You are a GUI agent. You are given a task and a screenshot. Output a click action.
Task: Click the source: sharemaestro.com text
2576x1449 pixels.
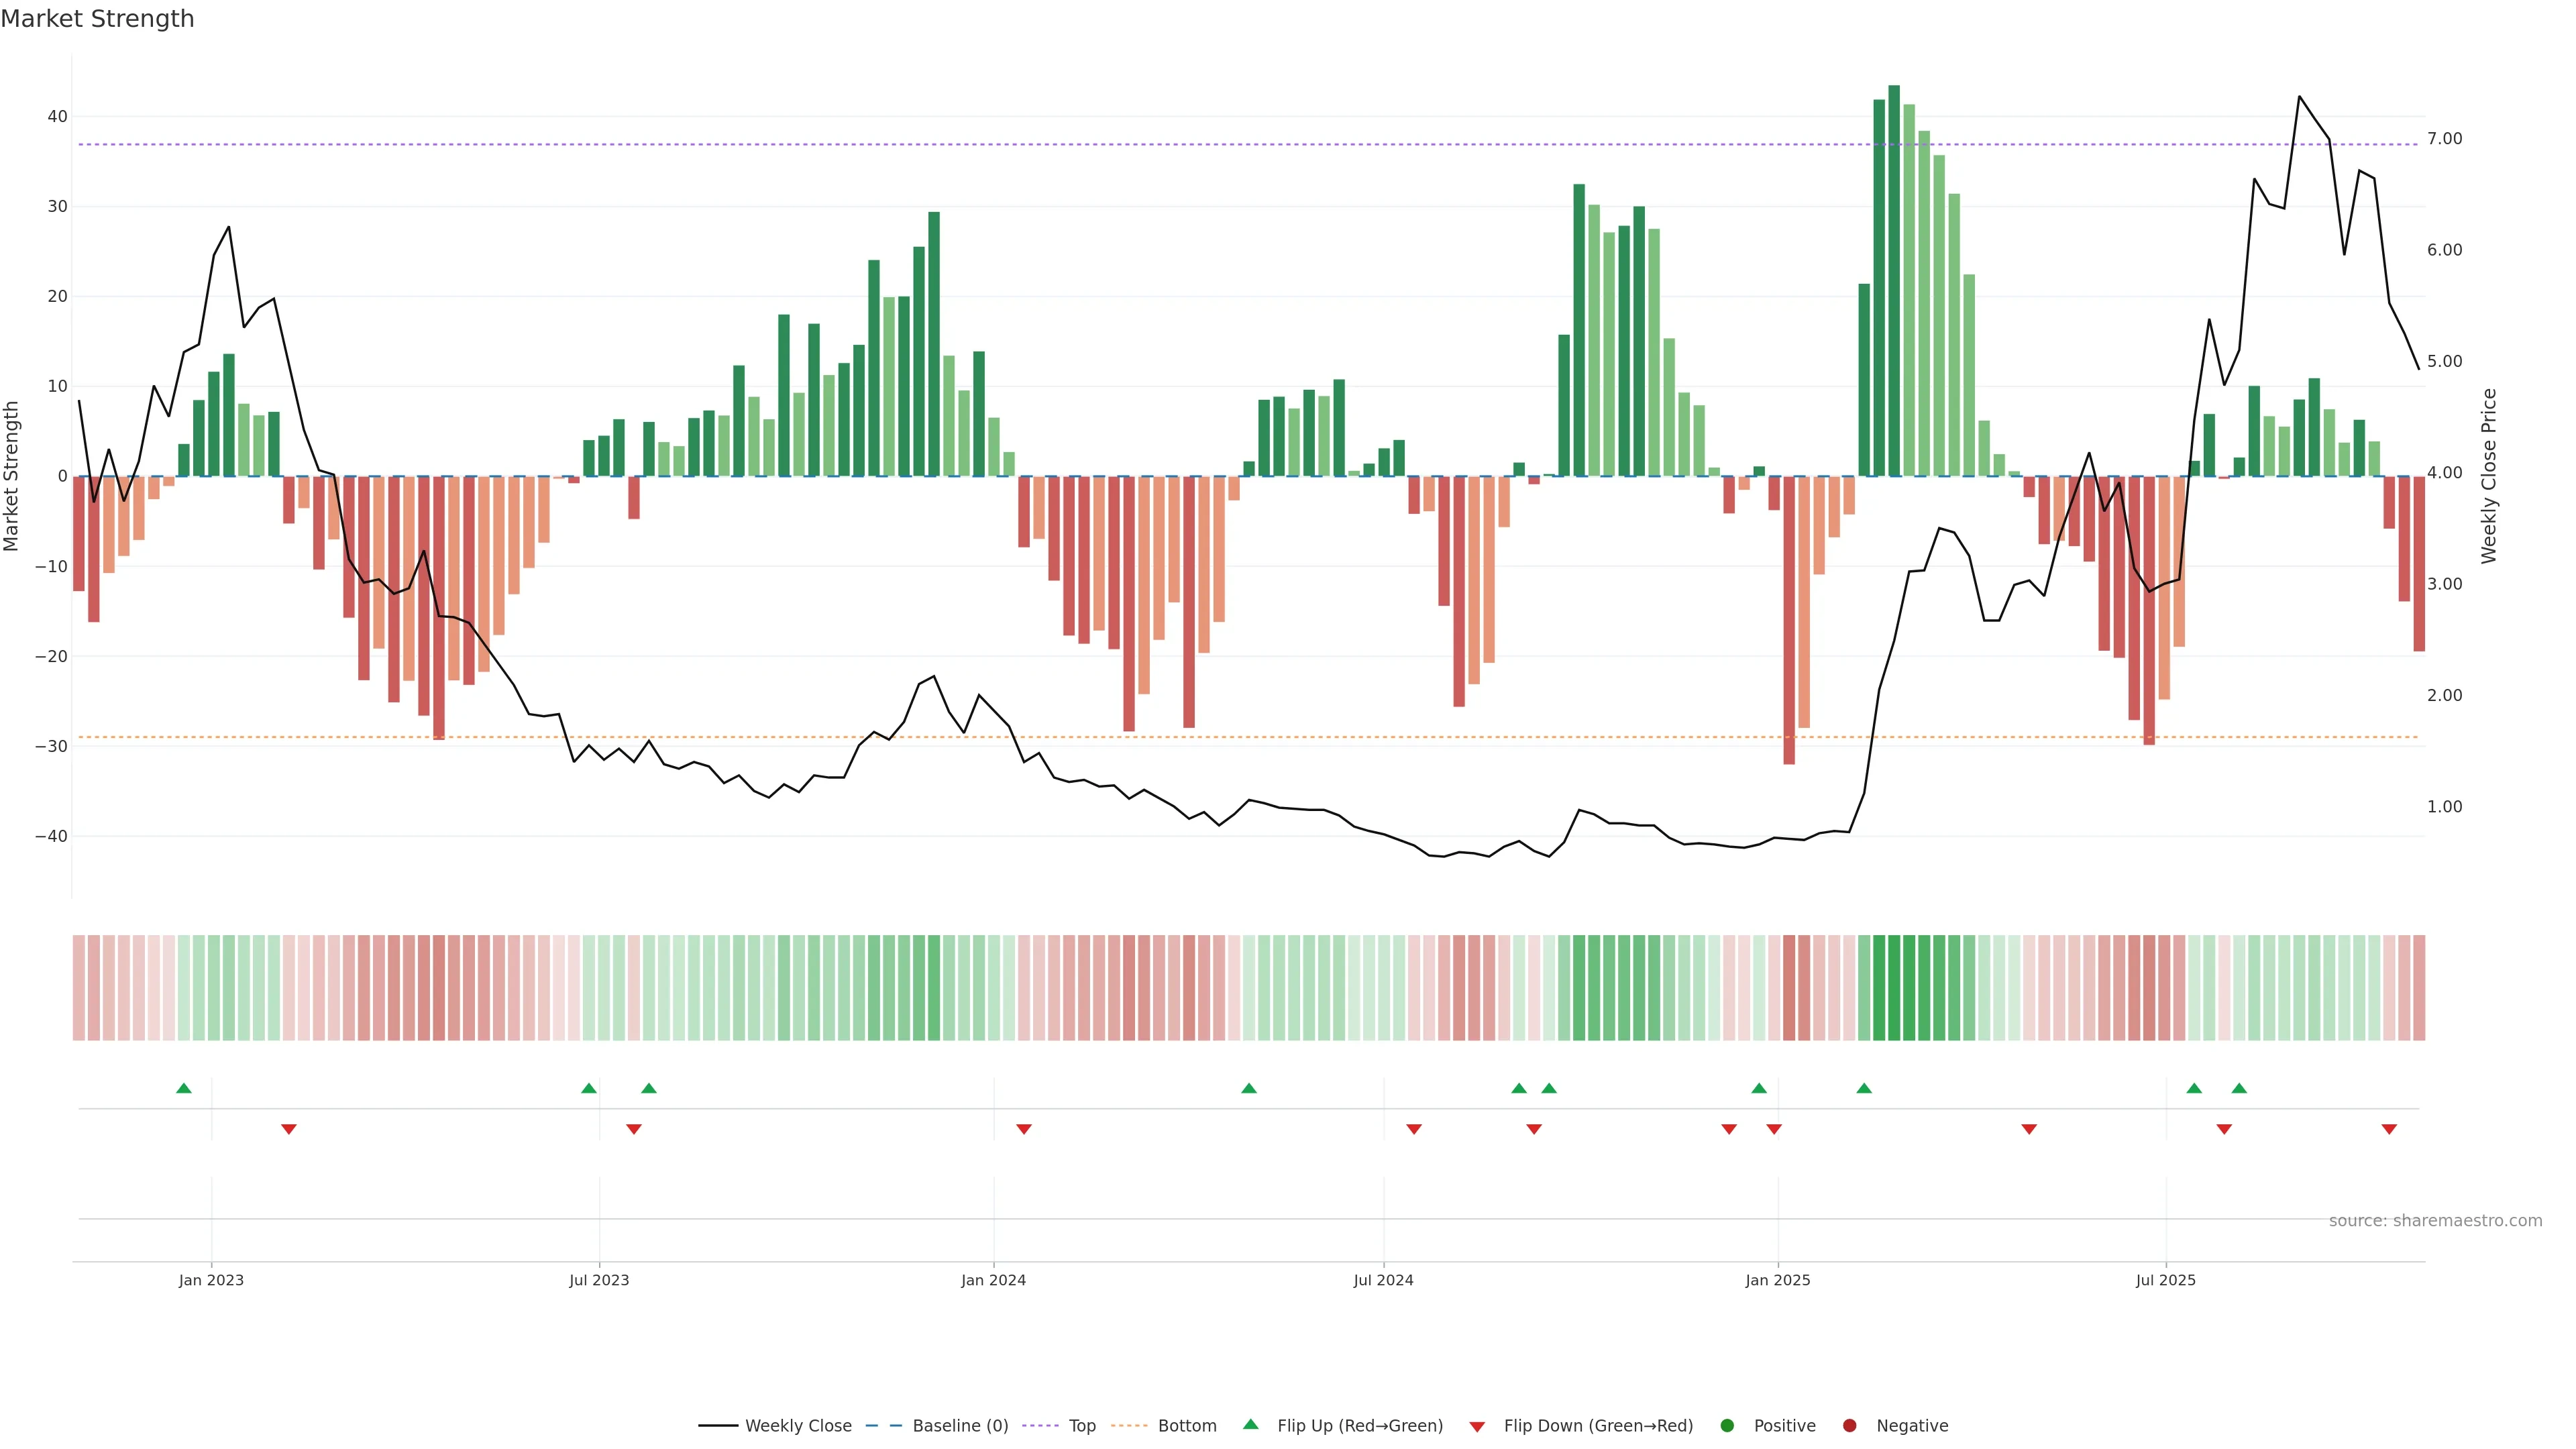[x=2435, y=1221]
